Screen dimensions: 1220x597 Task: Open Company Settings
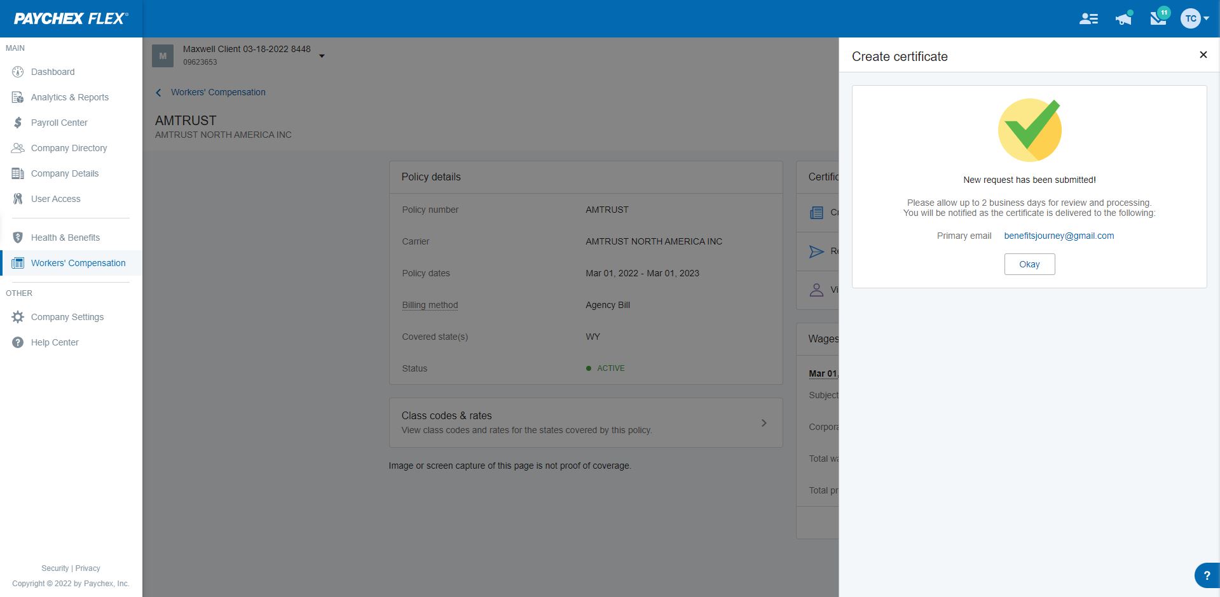point(67,317)
